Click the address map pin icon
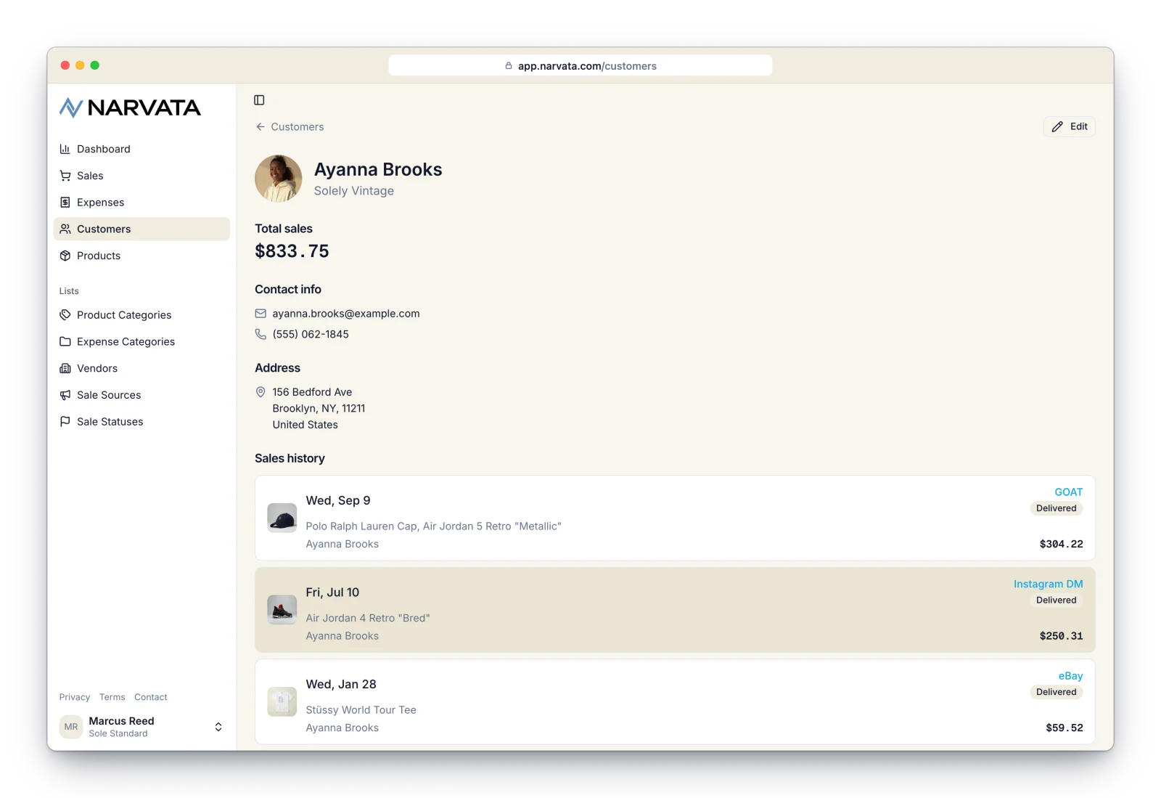This screenshot has width=1161, height=798. (260, 392)
